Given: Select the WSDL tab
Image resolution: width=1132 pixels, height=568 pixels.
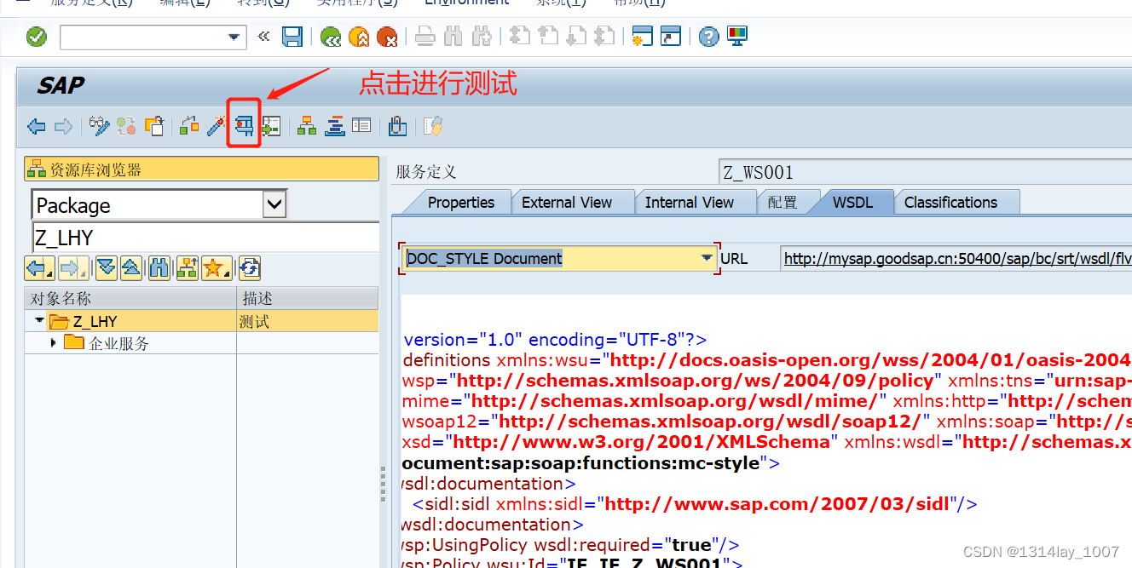Looking at the screenshot, I should (852, 203).
